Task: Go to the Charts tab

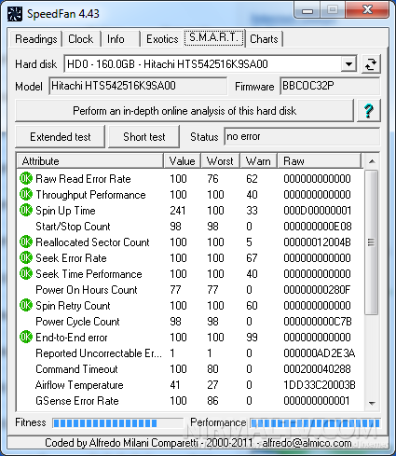Action: [264, 39]
